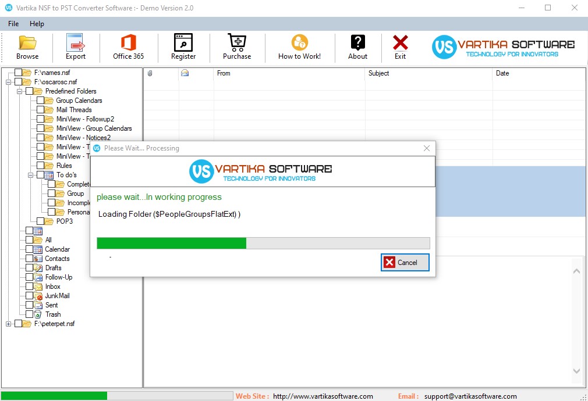Click the support@vartikasoftware.com email link

click(x=470, y=396)
